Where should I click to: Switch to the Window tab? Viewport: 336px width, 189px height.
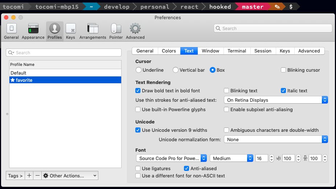[210, 51]
